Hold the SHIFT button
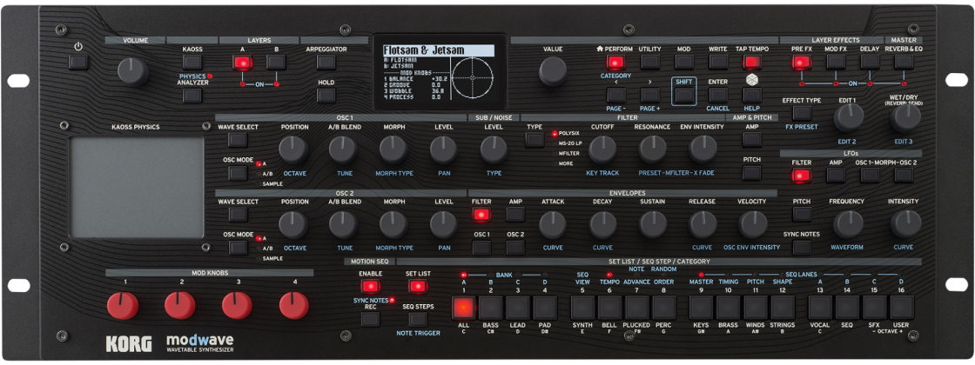The image size is (975, 365). coord(684,95)
